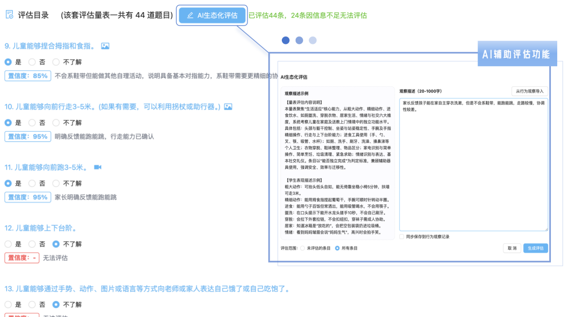The width and height of the screenshot is (571, 317).
Task: Click the first dark blue carousel dot
Action: 285,40
